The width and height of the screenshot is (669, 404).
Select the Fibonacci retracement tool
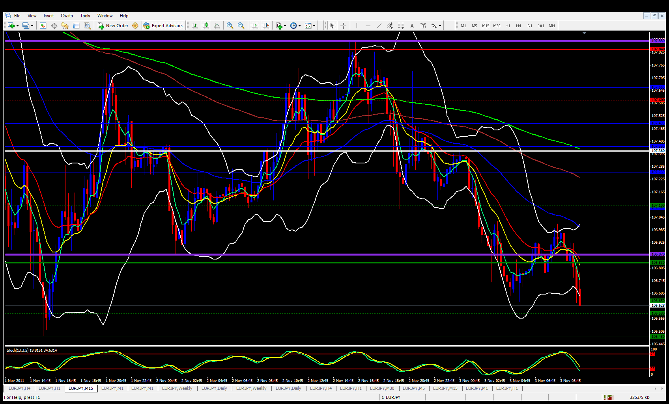pos(401,26)
